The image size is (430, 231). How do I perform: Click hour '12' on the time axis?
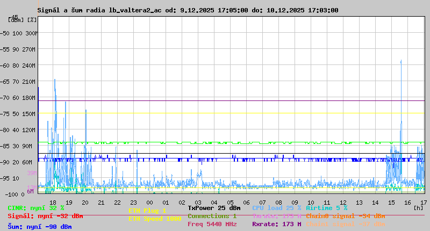tap(343, 203)
